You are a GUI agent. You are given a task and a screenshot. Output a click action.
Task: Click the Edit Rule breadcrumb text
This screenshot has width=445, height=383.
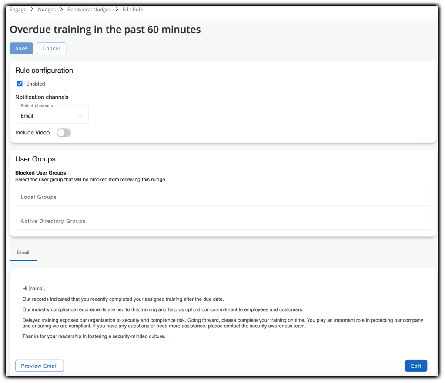(133, 10)
